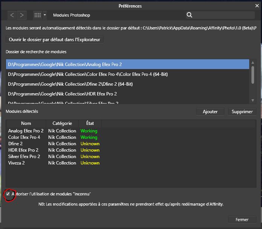Click the Working status of Color Efex Pro 4

click(x=89, y=137)
